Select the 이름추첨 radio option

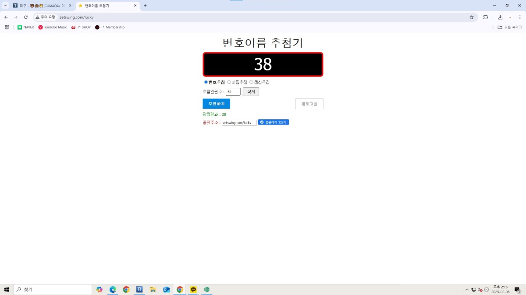(229, 82)
